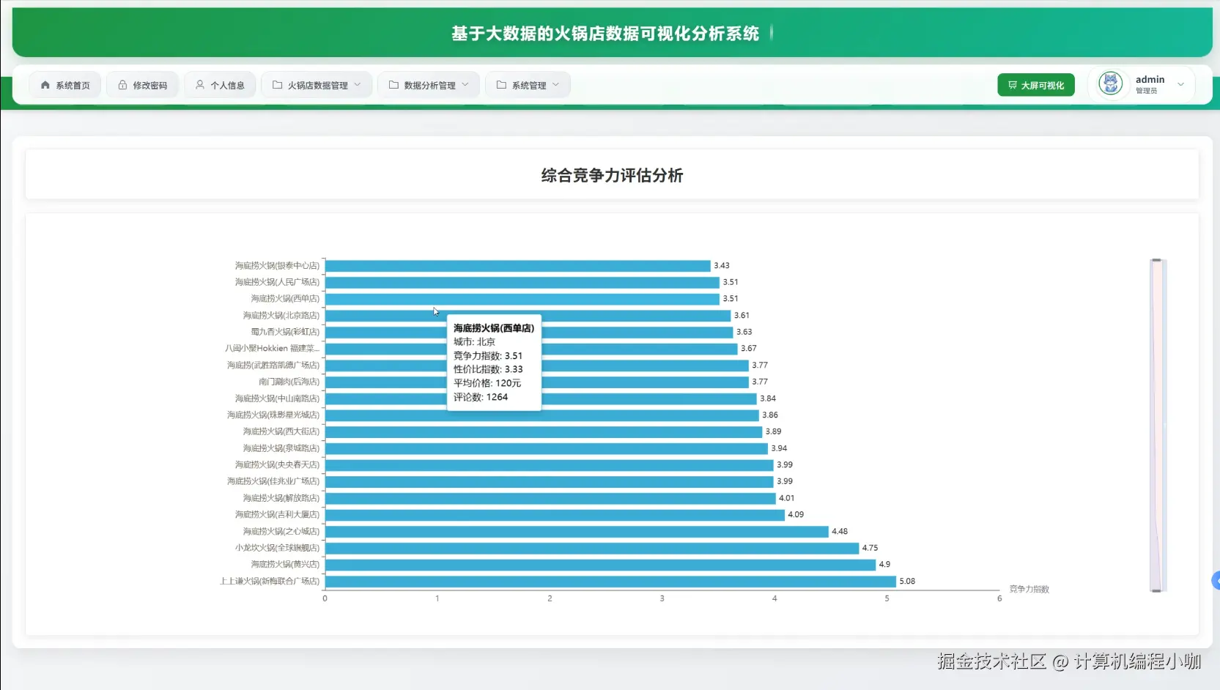The image size is (1220, 690).
Task: Click the label 南门涮肉(后海店)
Action: click(289, 382)
